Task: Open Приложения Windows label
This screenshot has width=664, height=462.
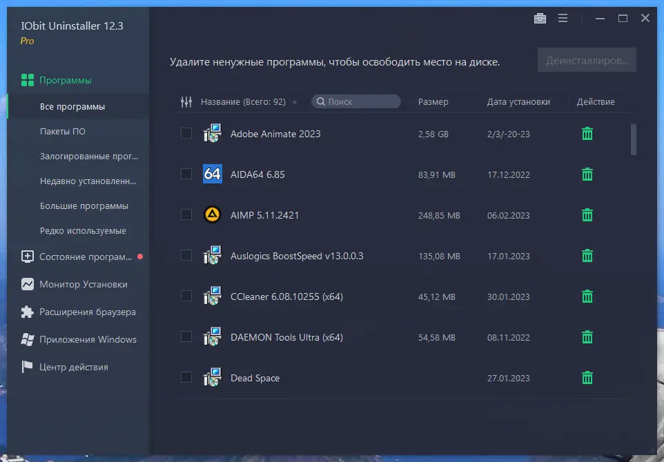Action: click(88, 339)
